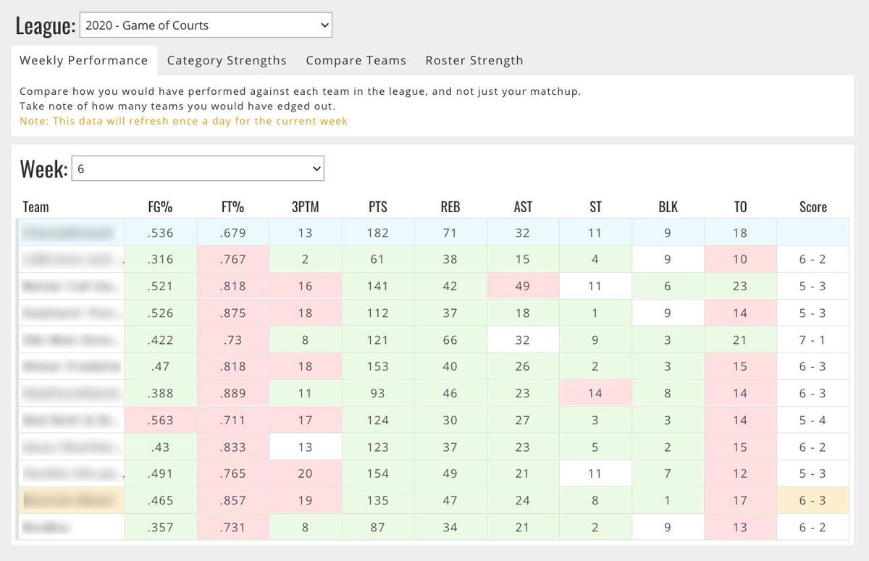
Task: Select the Weekly Performance tab
Action: click(83, 61)
